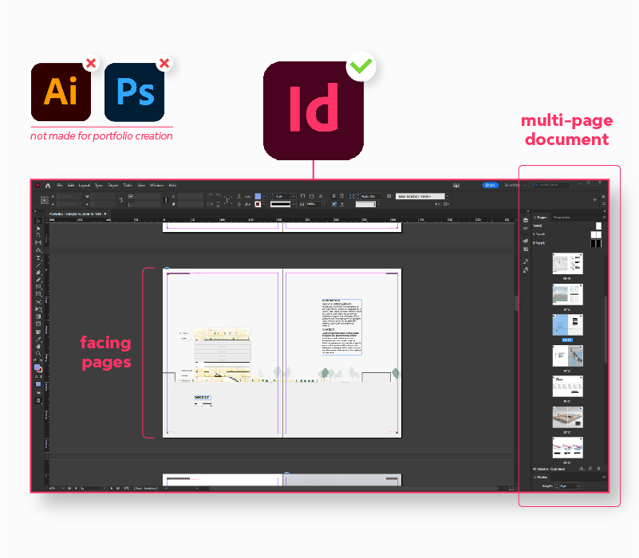Image resolution: width=639 pixels, height=558 pixels.
Task: Open the Weight dropdown in the Stroke panel
Action: pyautogui.click(x=578, y=486)
